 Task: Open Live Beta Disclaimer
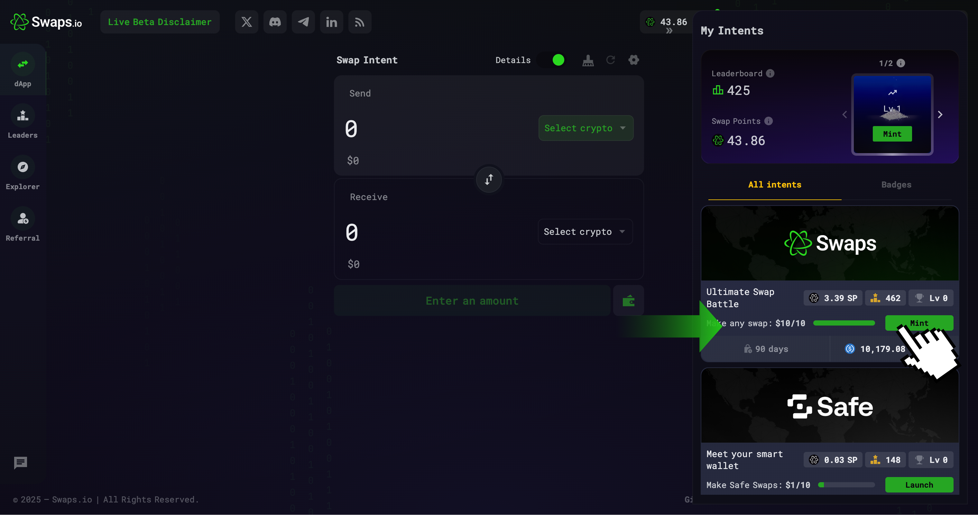point(160,22)
